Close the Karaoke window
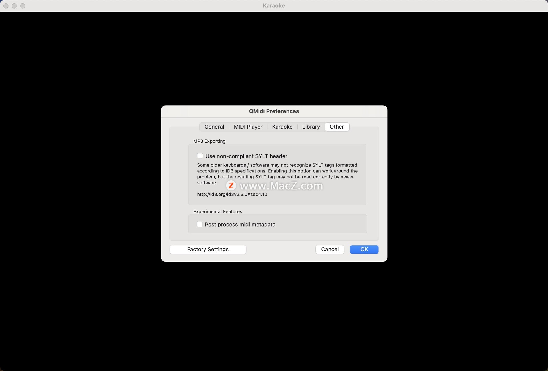The image size is (548, 371). (6, 6)
